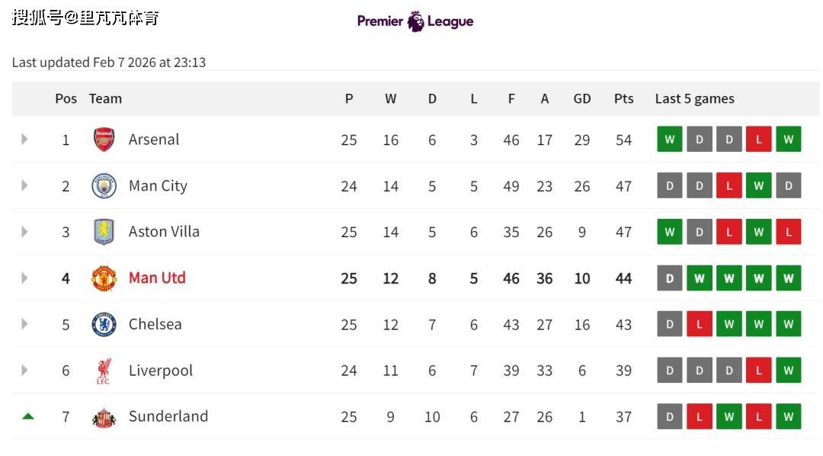Sort table by Pts column header

click(623, 98)
